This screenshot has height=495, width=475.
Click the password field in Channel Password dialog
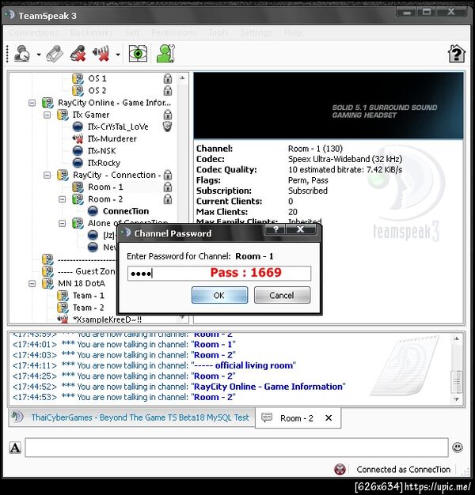(219, 274)
